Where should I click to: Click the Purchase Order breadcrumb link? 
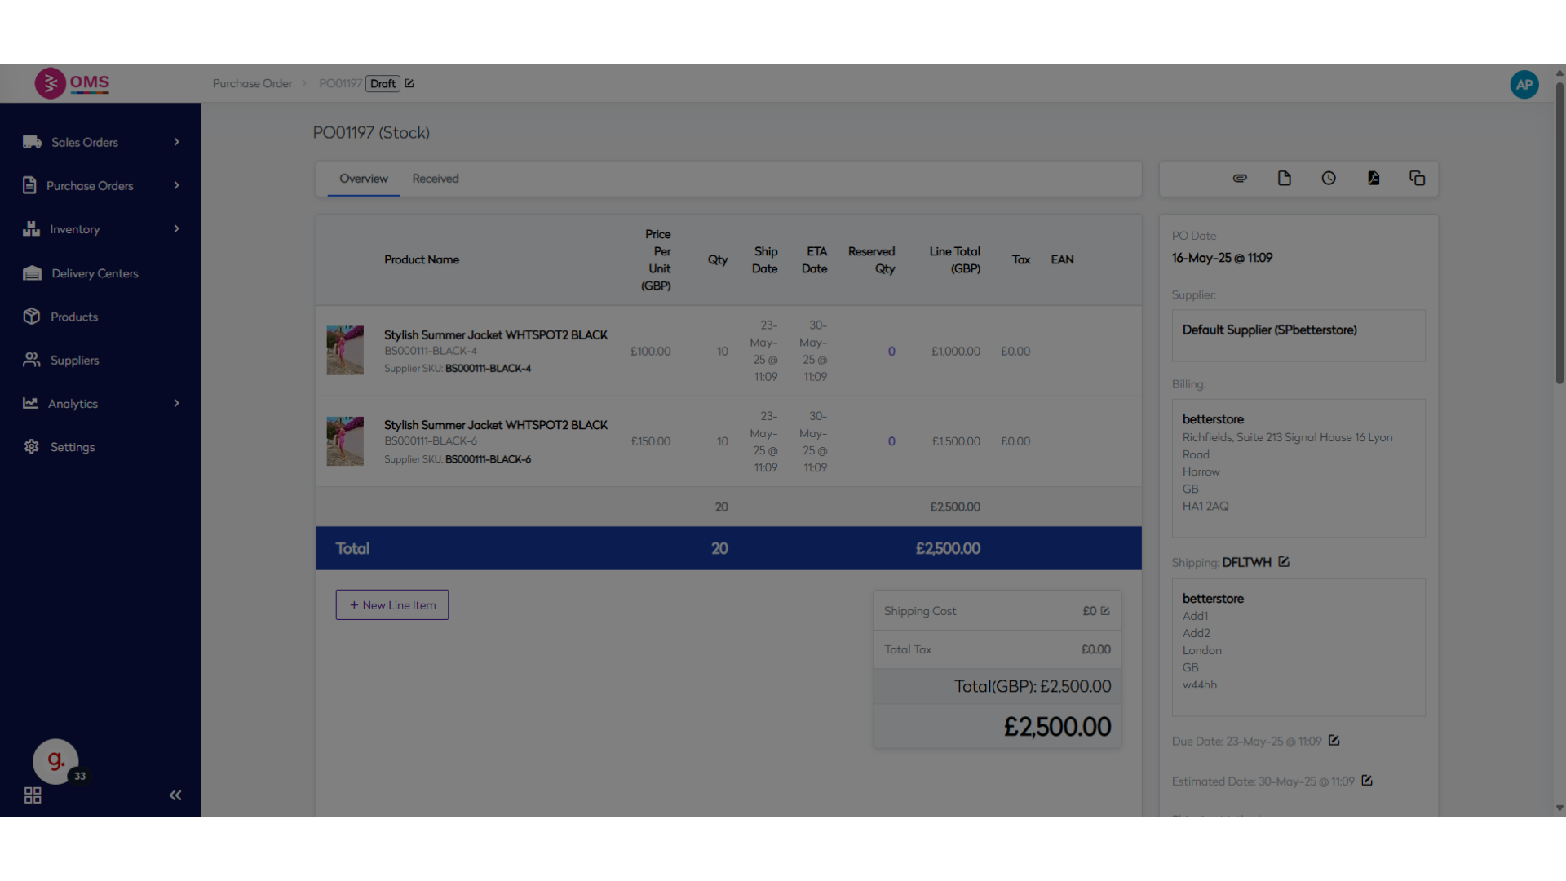click(252, 84)
